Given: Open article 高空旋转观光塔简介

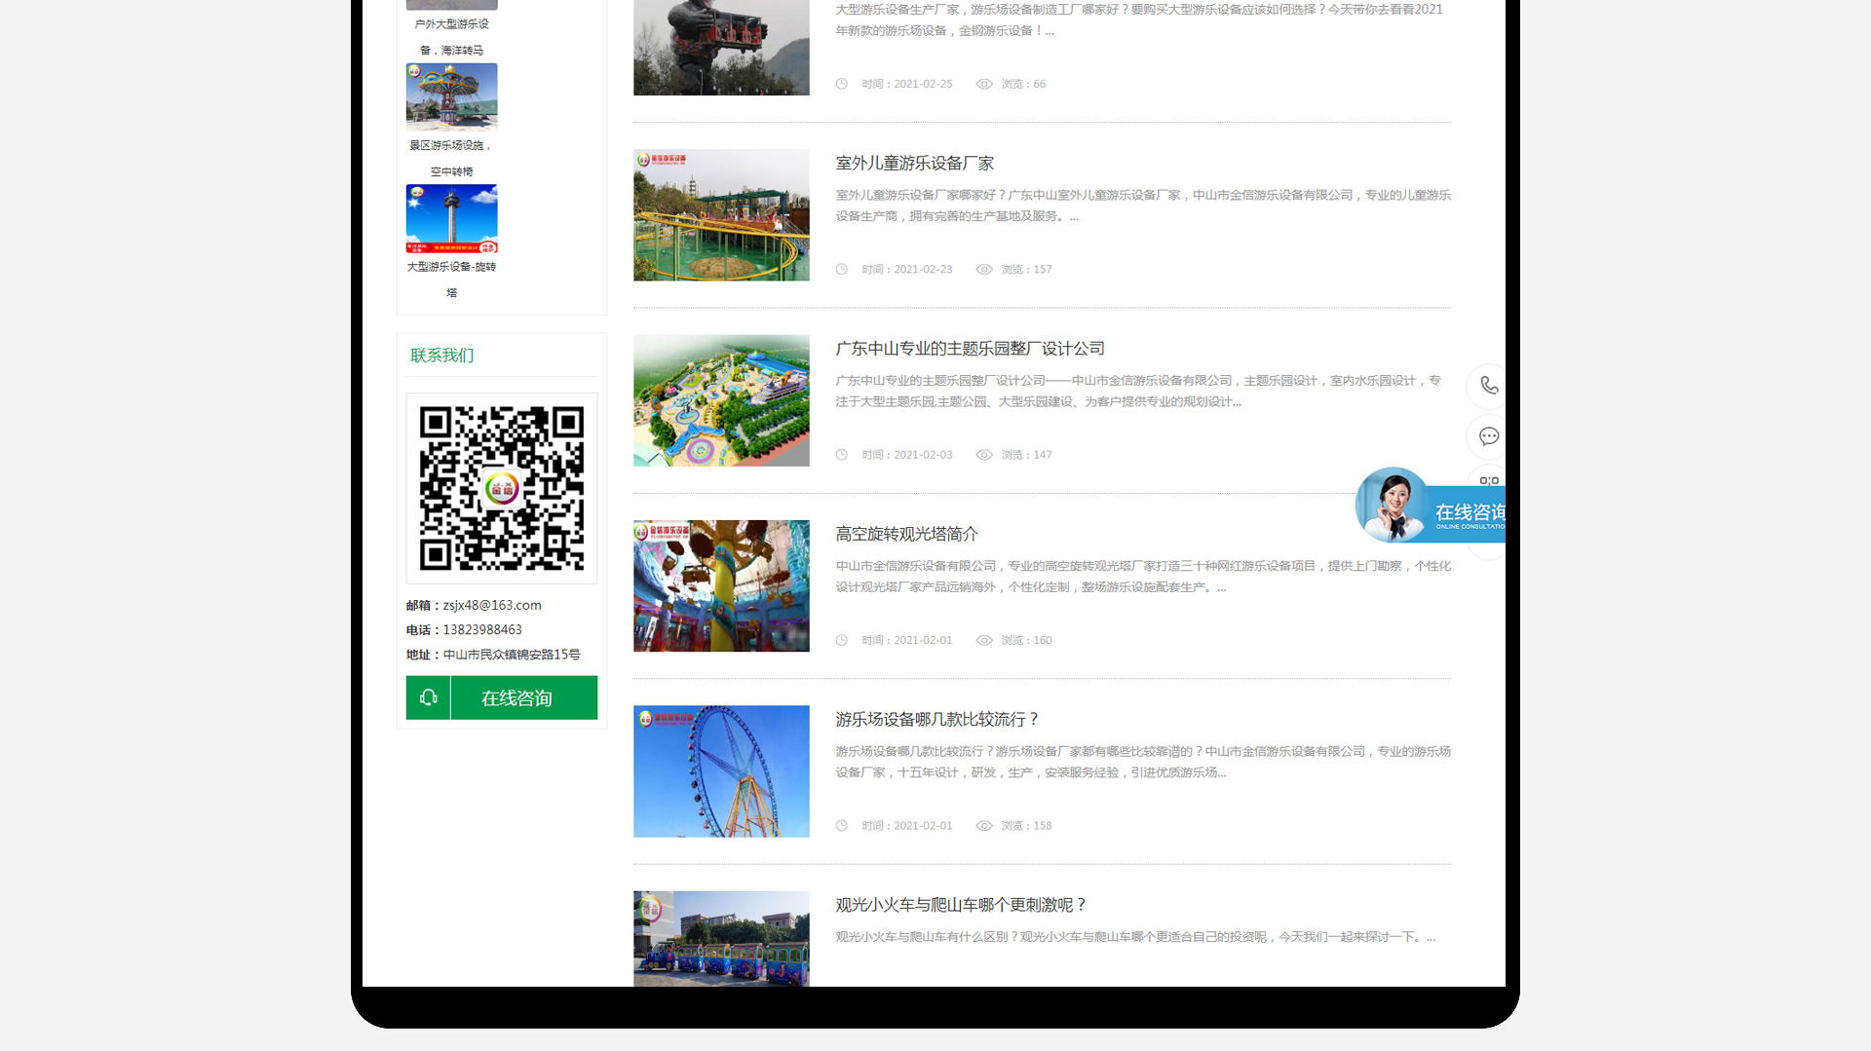Looking at the screenshot, I should (906, 534).
